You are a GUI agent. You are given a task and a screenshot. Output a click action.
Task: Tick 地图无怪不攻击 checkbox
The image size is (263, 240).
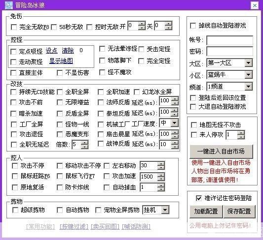(194, 125)
